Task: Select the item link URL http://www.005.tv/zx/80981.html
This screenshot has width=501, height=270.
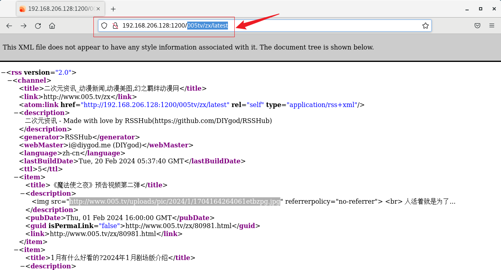Action: [103, 234]
